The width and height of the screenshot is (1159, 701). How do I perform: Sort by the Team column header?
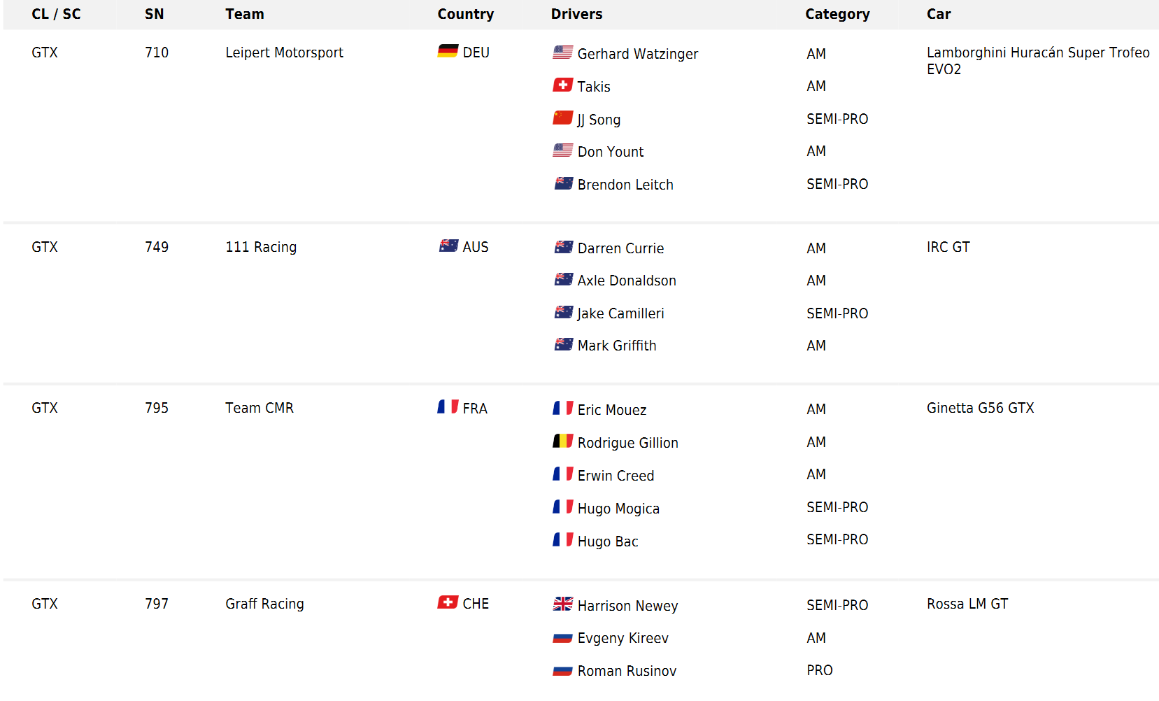[245, 14]
